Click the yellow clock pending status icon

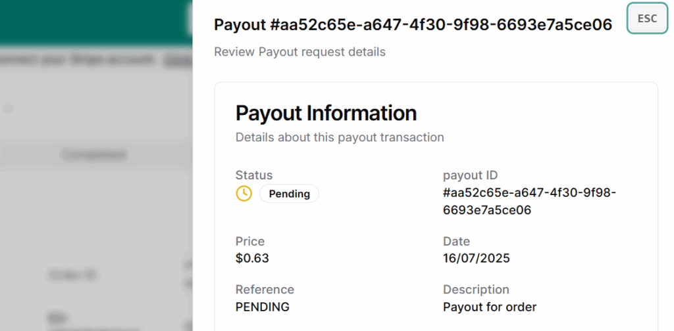tap(244, 193)
